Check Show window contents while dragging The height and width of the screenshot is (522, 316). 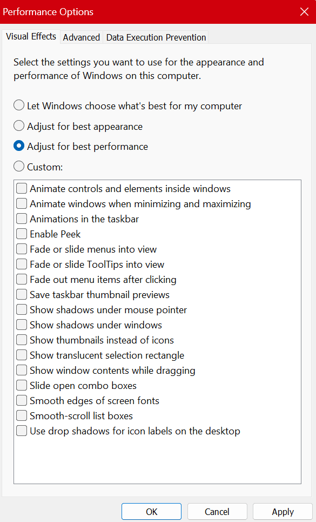[21, 370]
